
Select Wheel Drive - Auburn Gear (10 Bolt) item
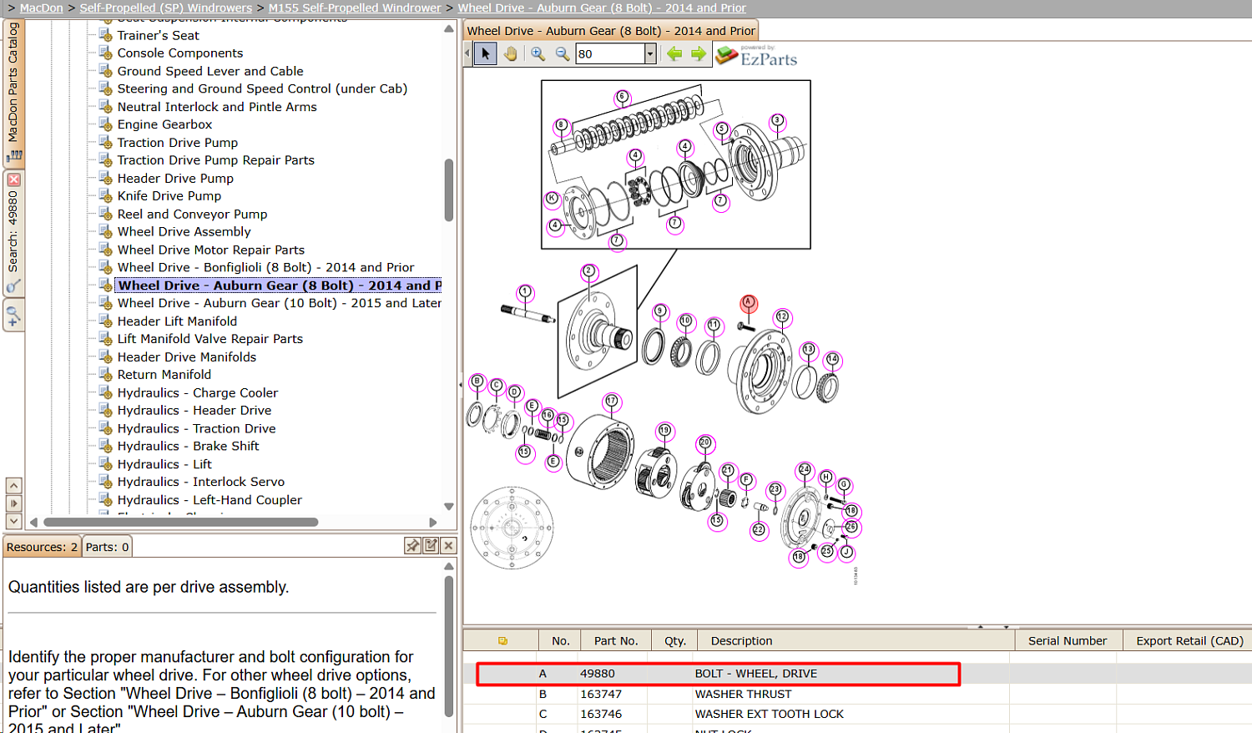coord(280,303)
